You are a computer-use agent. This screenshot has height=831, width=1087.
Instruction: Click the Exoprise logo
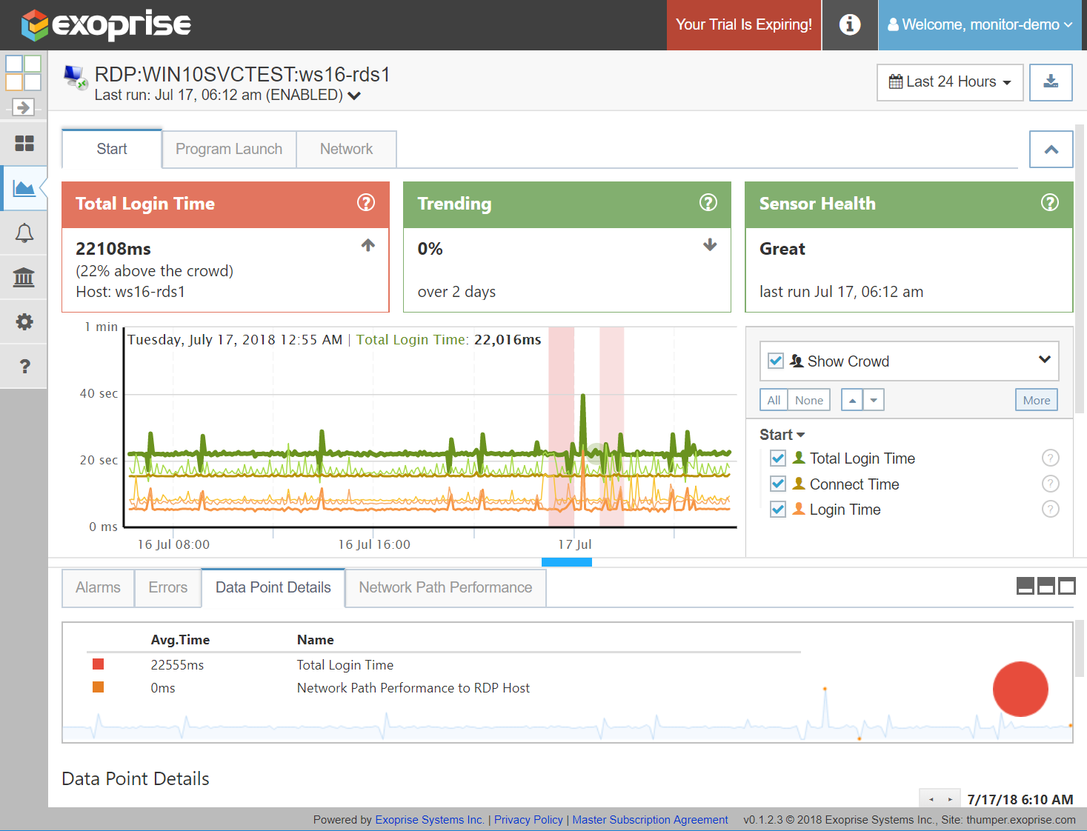click(106, 24)
